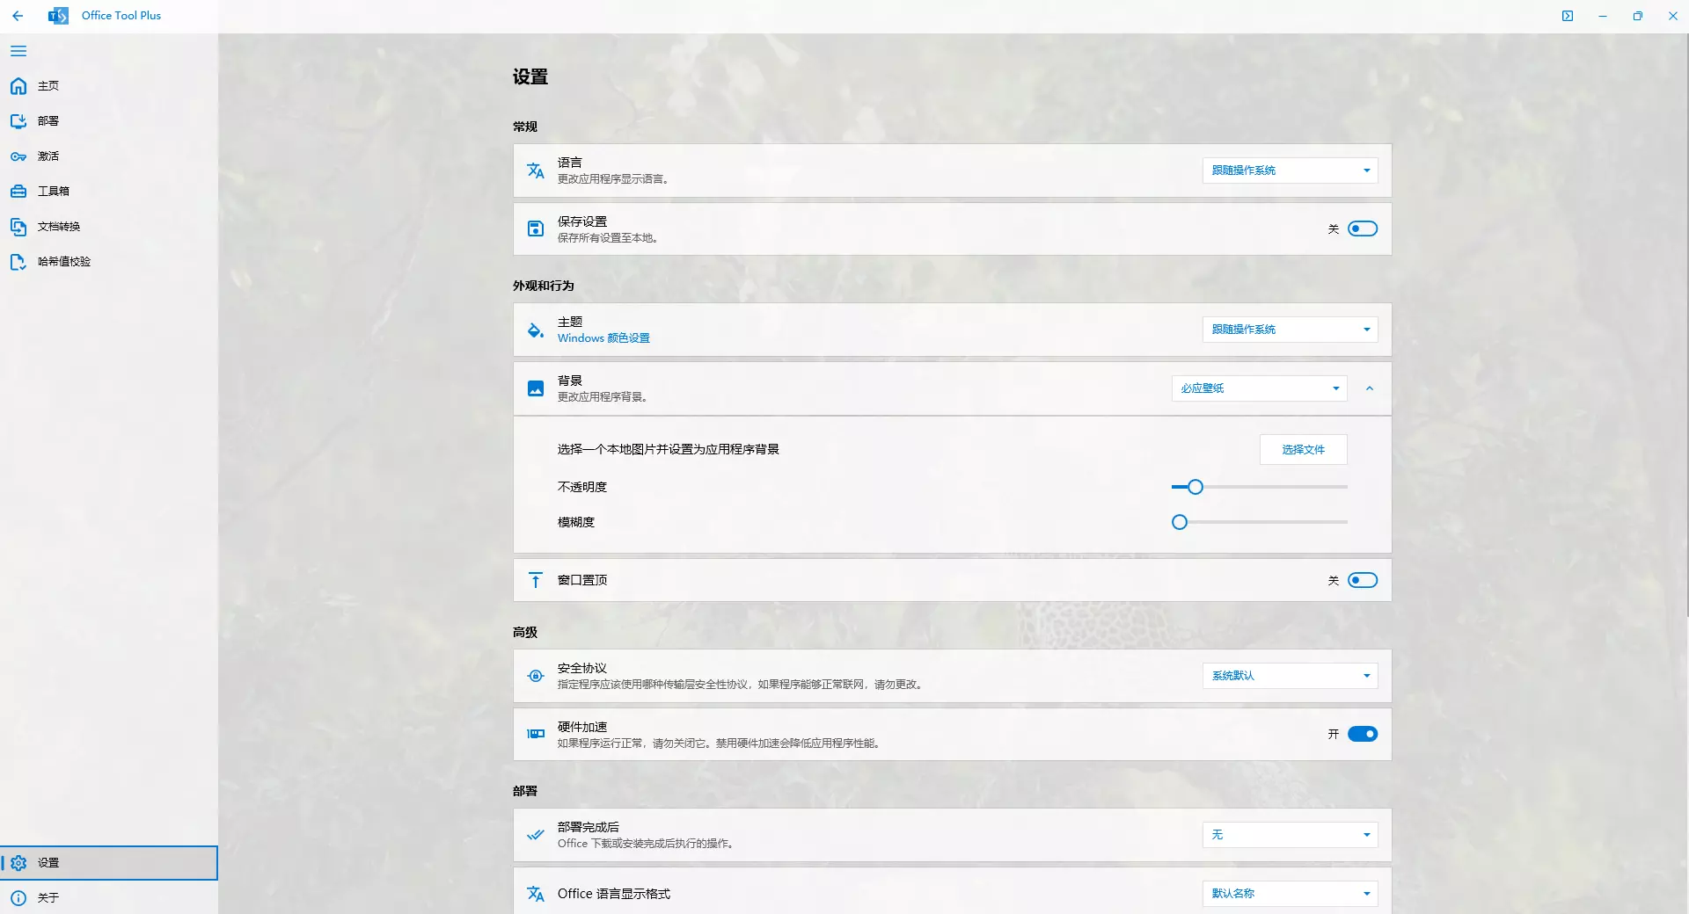Viewport: 1689px width, 914px height.
Task: Click the 选择文件 button
Action: pos(1303,450)
